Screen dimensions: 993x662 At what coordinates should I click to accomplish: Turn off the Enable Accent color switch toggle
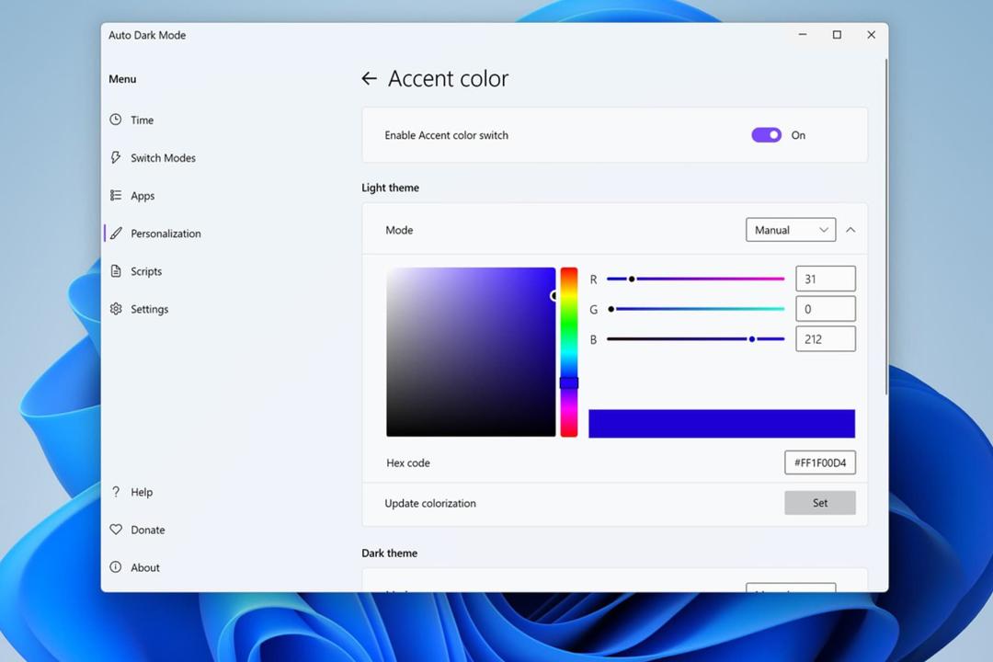point(766,135)
